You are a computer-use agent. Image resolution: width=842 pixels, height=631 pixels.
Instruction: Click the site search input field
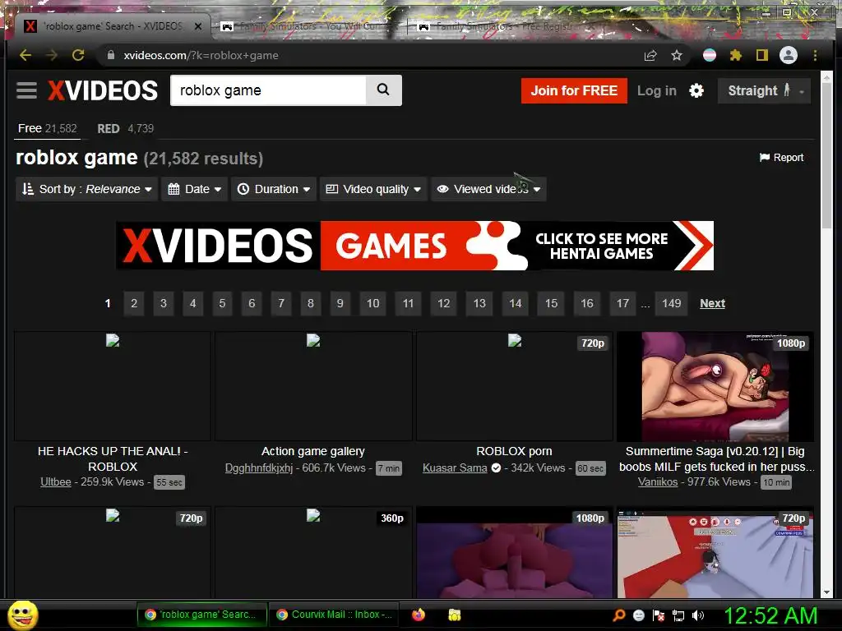pos(269,90)
